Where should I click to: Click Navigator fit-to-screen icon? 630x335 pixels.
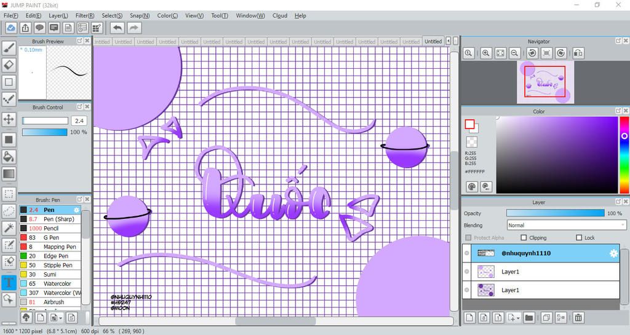(500, 53)
